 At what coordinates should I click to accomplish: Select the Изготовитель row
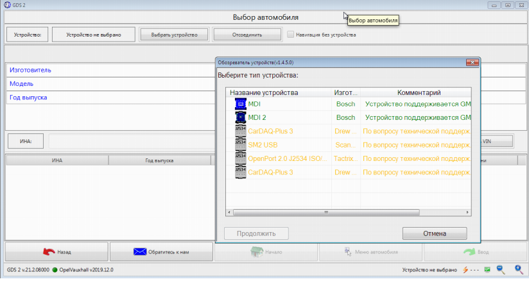[110, 70]
